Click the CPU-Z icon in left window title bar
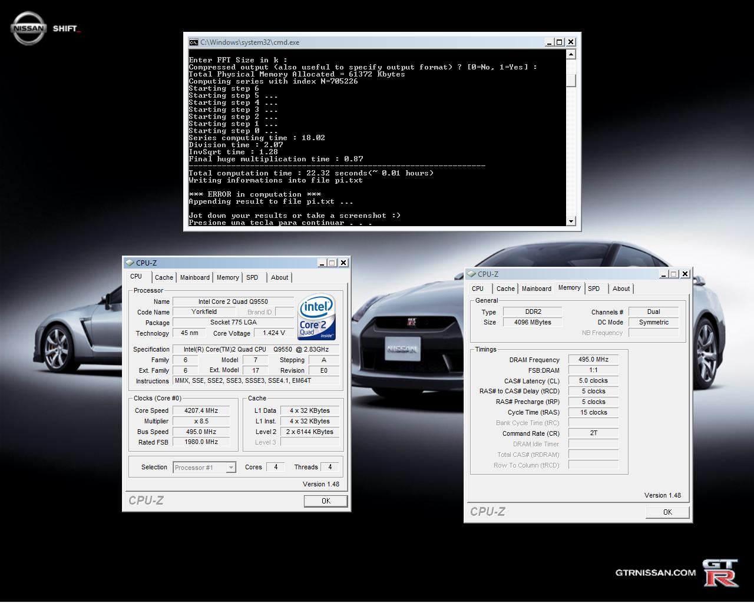Viewport: 754px width, 603px height. pyautogui.click(x=130, y=263)
